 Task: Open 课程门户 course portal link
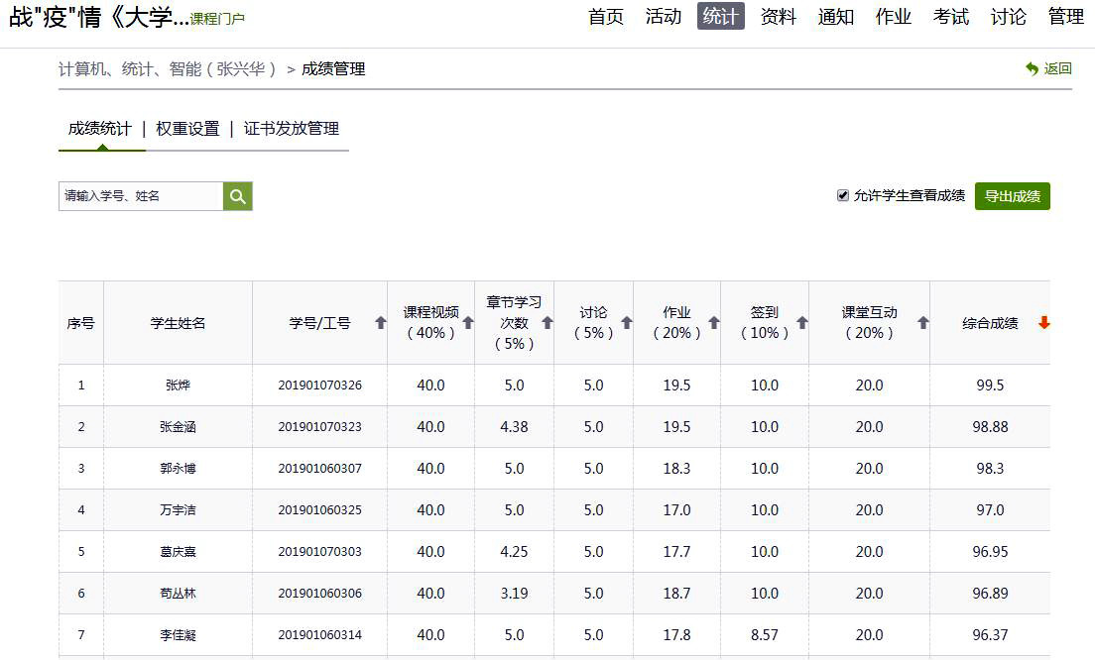coord(217,19)
